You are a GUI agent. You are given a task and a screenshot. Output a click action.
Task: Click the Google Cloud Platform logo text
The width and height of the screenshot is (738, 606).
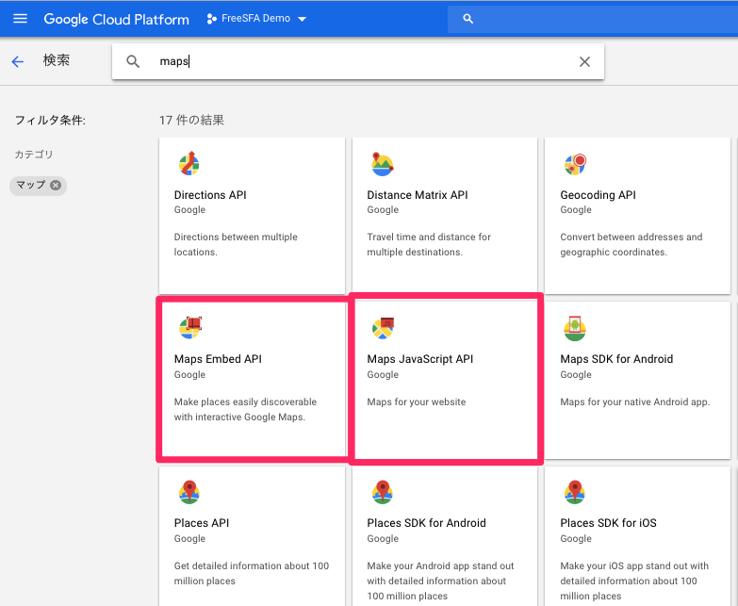coord(116,19)
